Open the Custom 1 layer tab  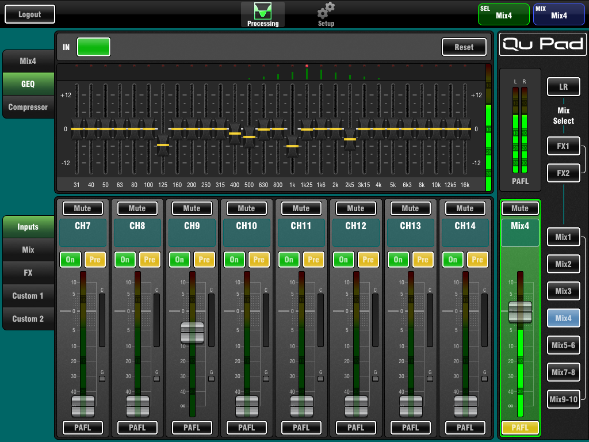click(x=28, y=296)
